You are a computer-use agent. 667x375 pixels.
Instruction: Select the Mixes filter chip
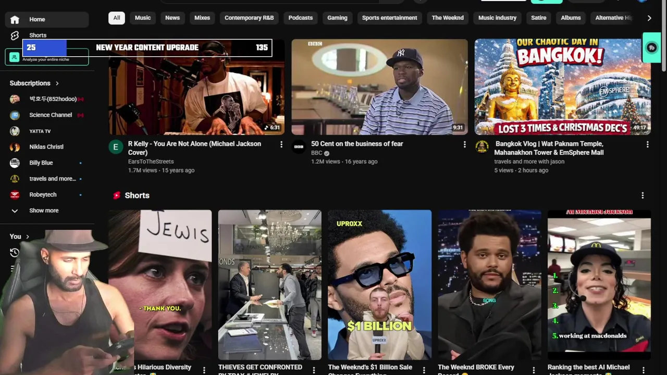coord(202,18)
